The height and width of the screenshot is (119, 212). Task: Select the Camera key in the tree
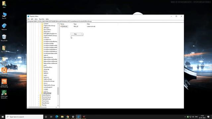(46, 23)
